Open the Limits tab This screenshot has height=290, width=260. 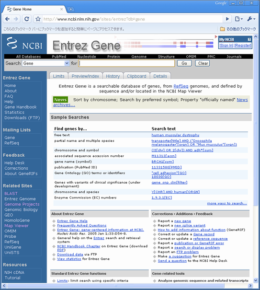pyautogui.click(x=58, y=76)
